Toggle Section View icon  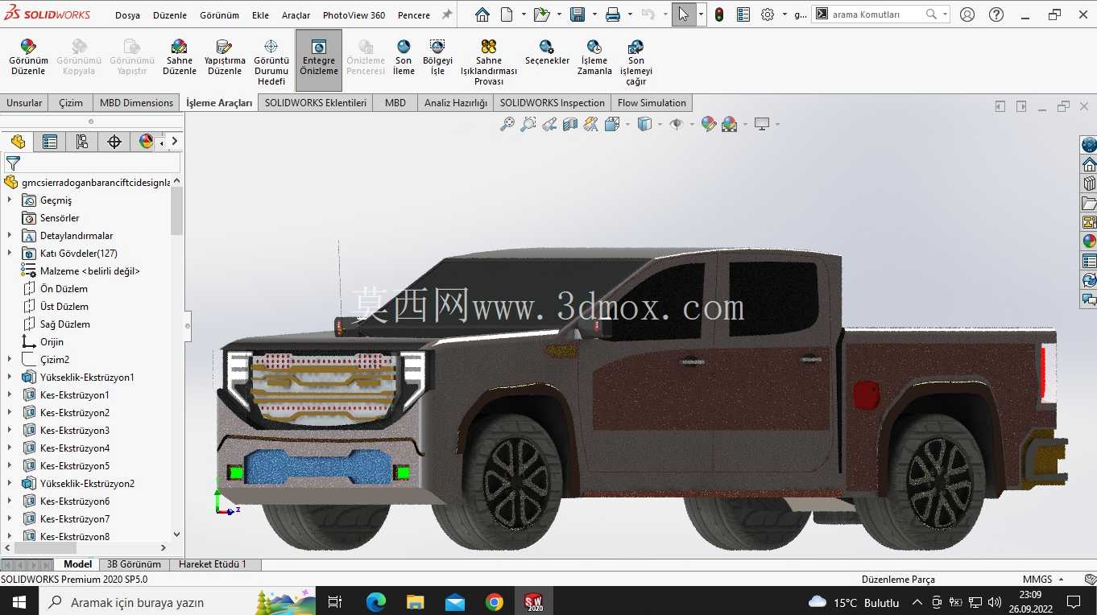(x=570, y=124)
